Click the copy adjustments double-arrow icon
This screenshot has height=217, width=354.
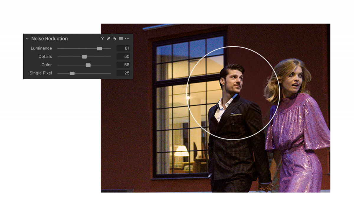(x=108, y=39)
